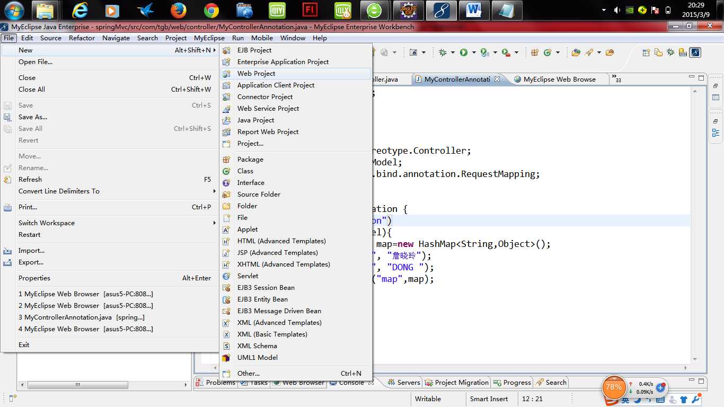Click the Windows Start button
This screenshot has width=724, height=407.
(14, 10)
